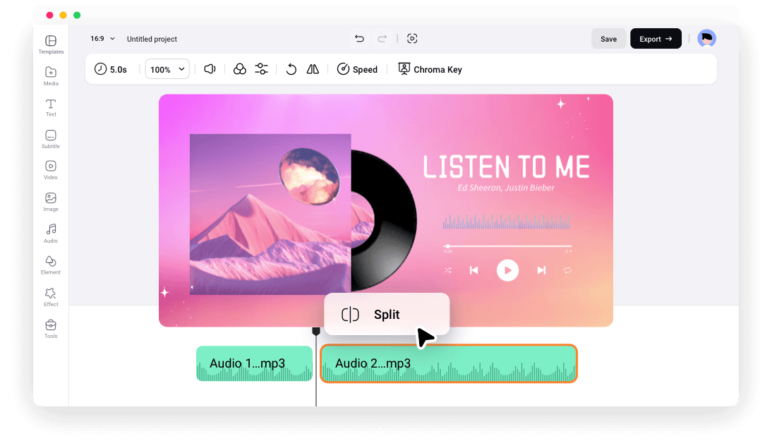Open the Video panel
The image size is (772, 448).
coord(51,170)
